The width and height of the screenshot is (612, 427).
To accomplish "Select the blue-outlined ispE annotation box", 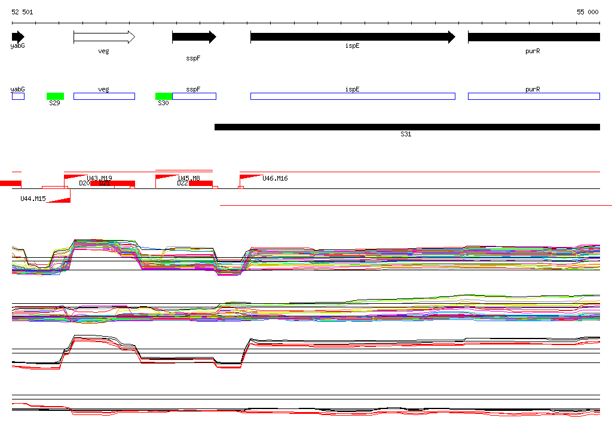I will [353, 96].
